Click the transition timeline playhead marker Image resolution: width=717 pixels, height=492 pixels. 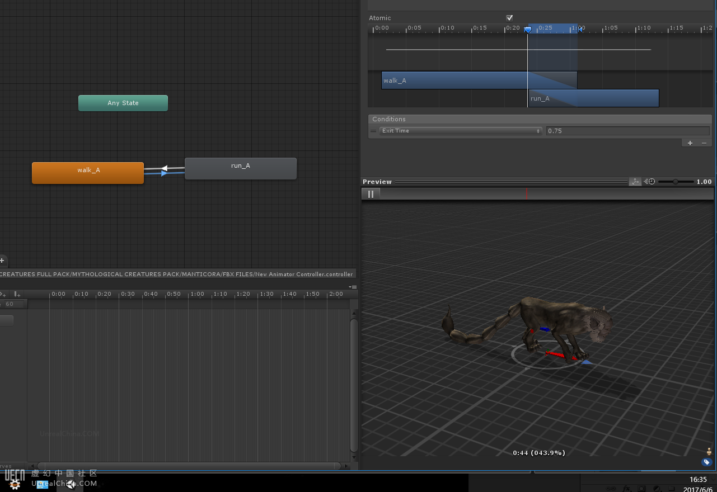(528, 29)
